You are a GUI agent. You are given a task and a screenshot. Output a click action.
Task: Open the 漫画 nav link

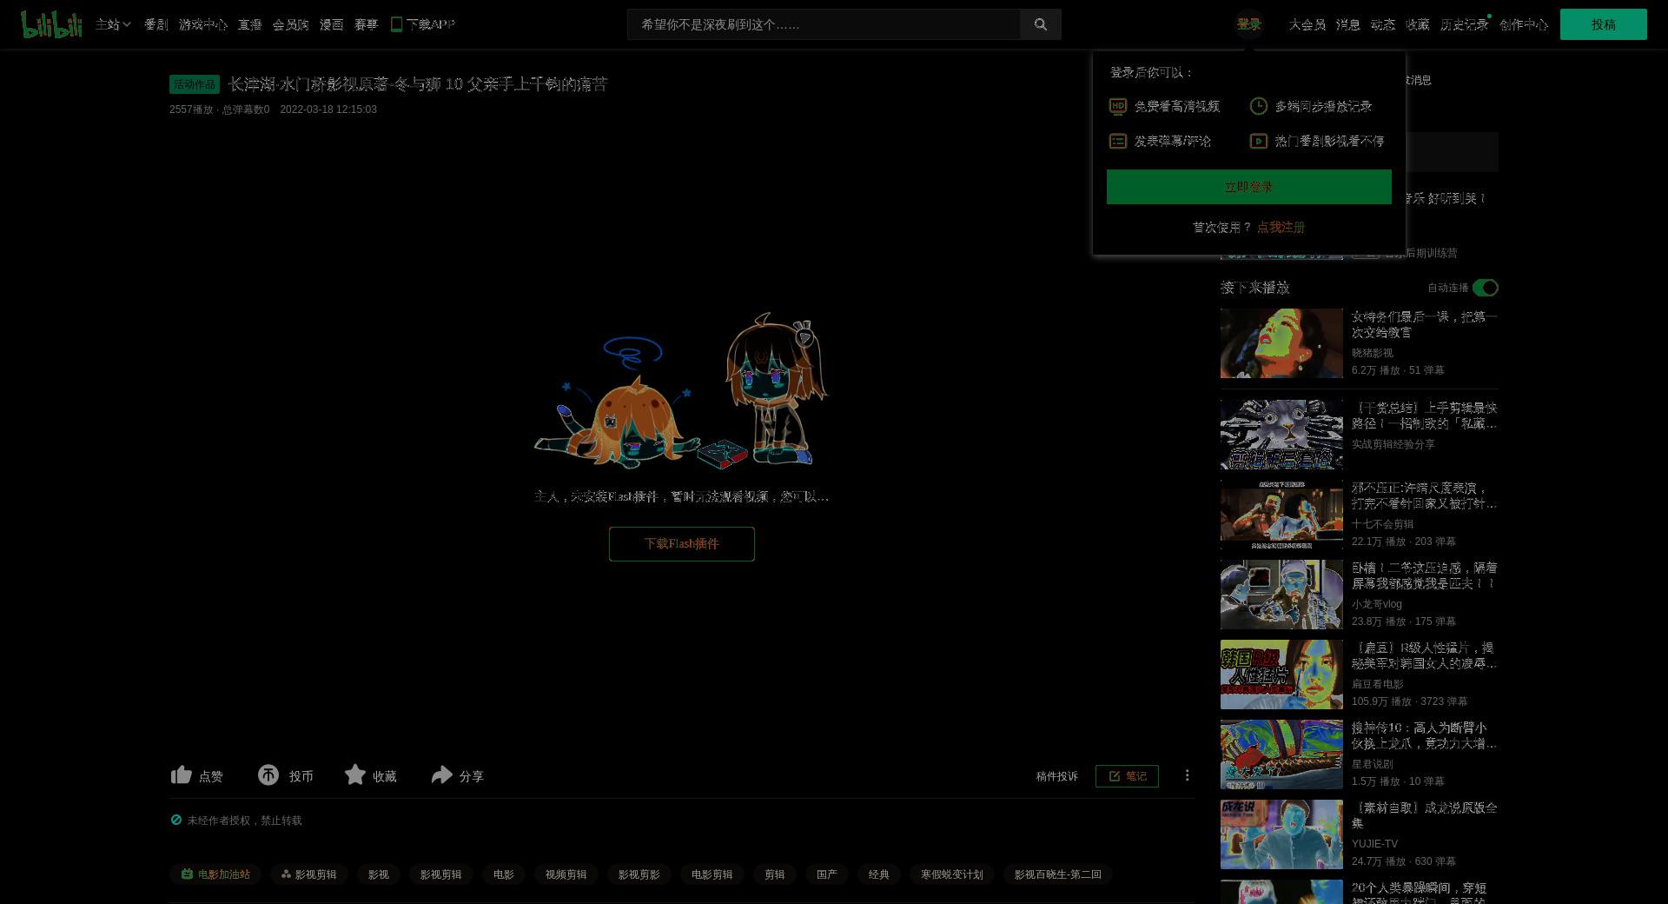(331, 24)
